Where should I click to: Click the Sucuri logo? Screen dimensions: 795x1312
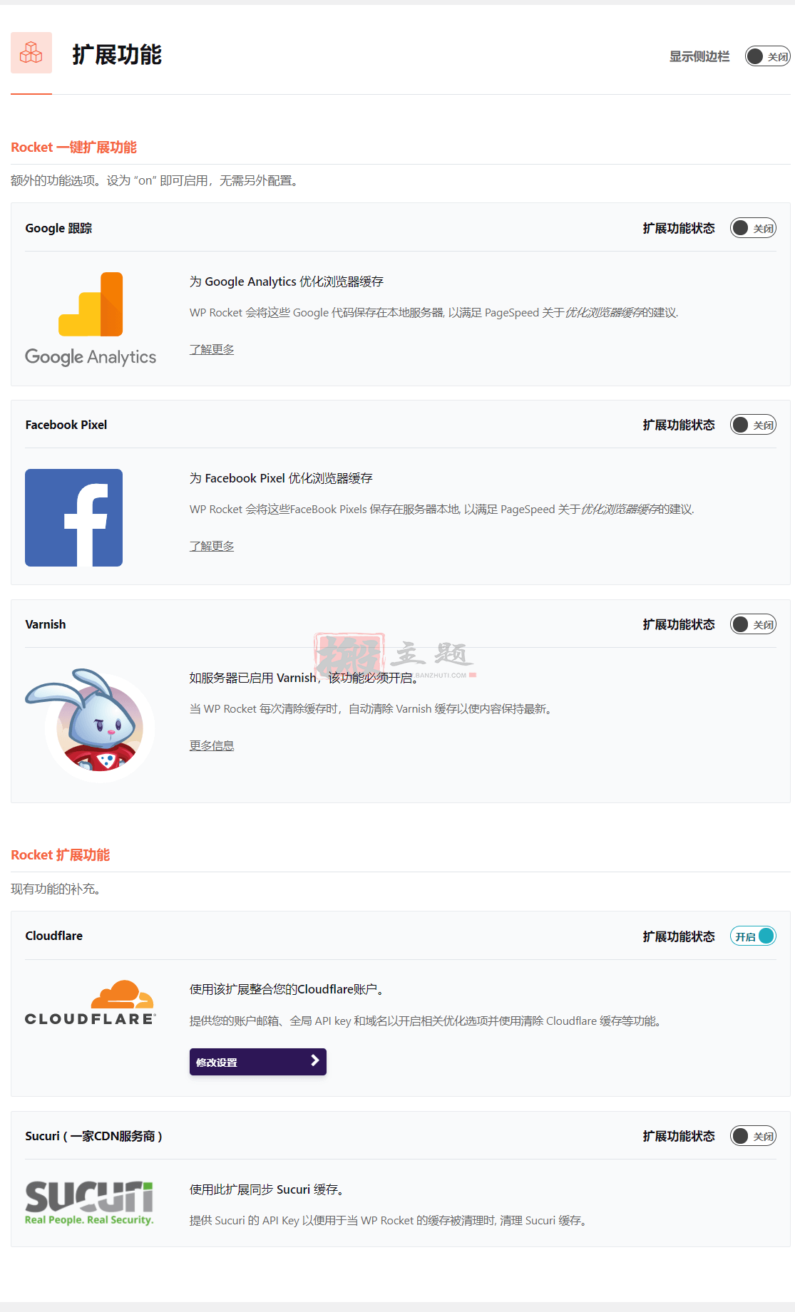89,1203
